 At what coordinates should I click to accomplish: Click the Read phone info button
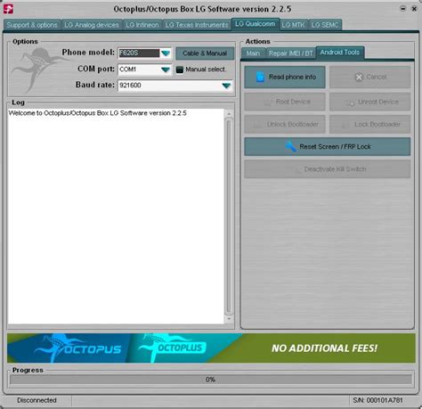pos(285,78)
